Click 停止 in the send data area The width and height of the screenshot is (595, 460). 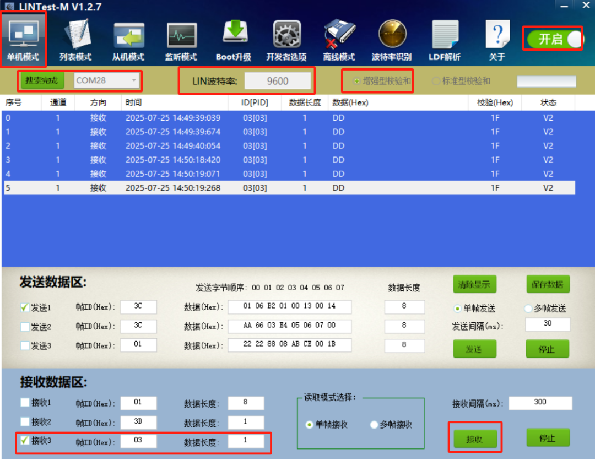[547, 349]
